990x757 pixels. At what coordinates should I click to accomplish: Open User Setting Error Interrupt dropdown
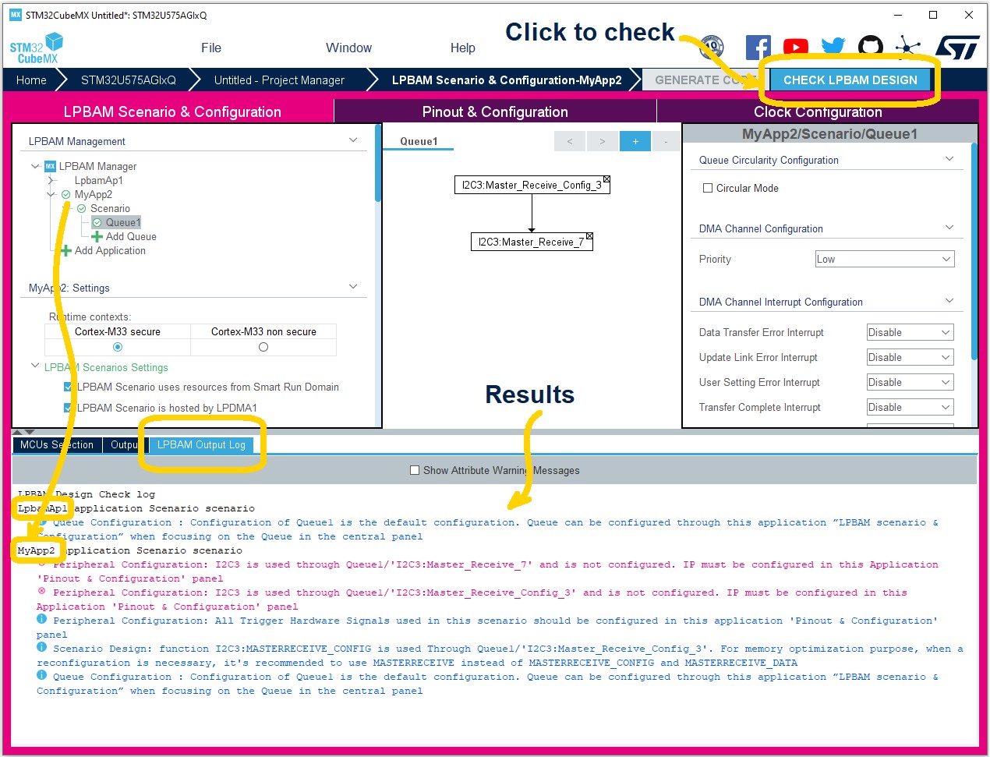pos(910,382)
